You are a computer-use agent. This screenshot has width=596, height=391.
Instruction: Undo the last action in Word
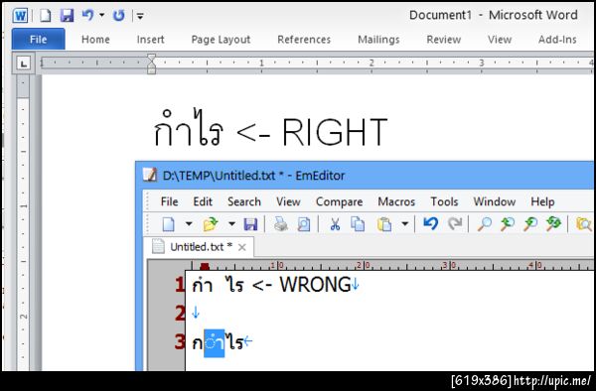coord(87,16)
